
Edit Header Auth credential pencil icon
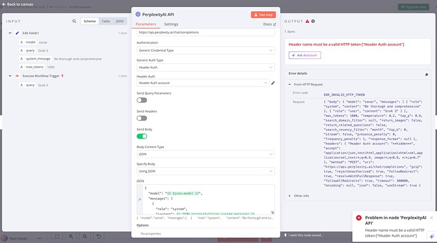coord(273,83)
